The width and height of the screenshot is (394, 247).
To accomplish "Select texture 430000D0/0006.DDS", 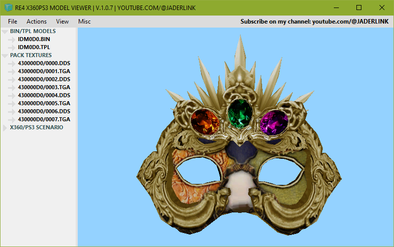I will (x=44, y=111).
